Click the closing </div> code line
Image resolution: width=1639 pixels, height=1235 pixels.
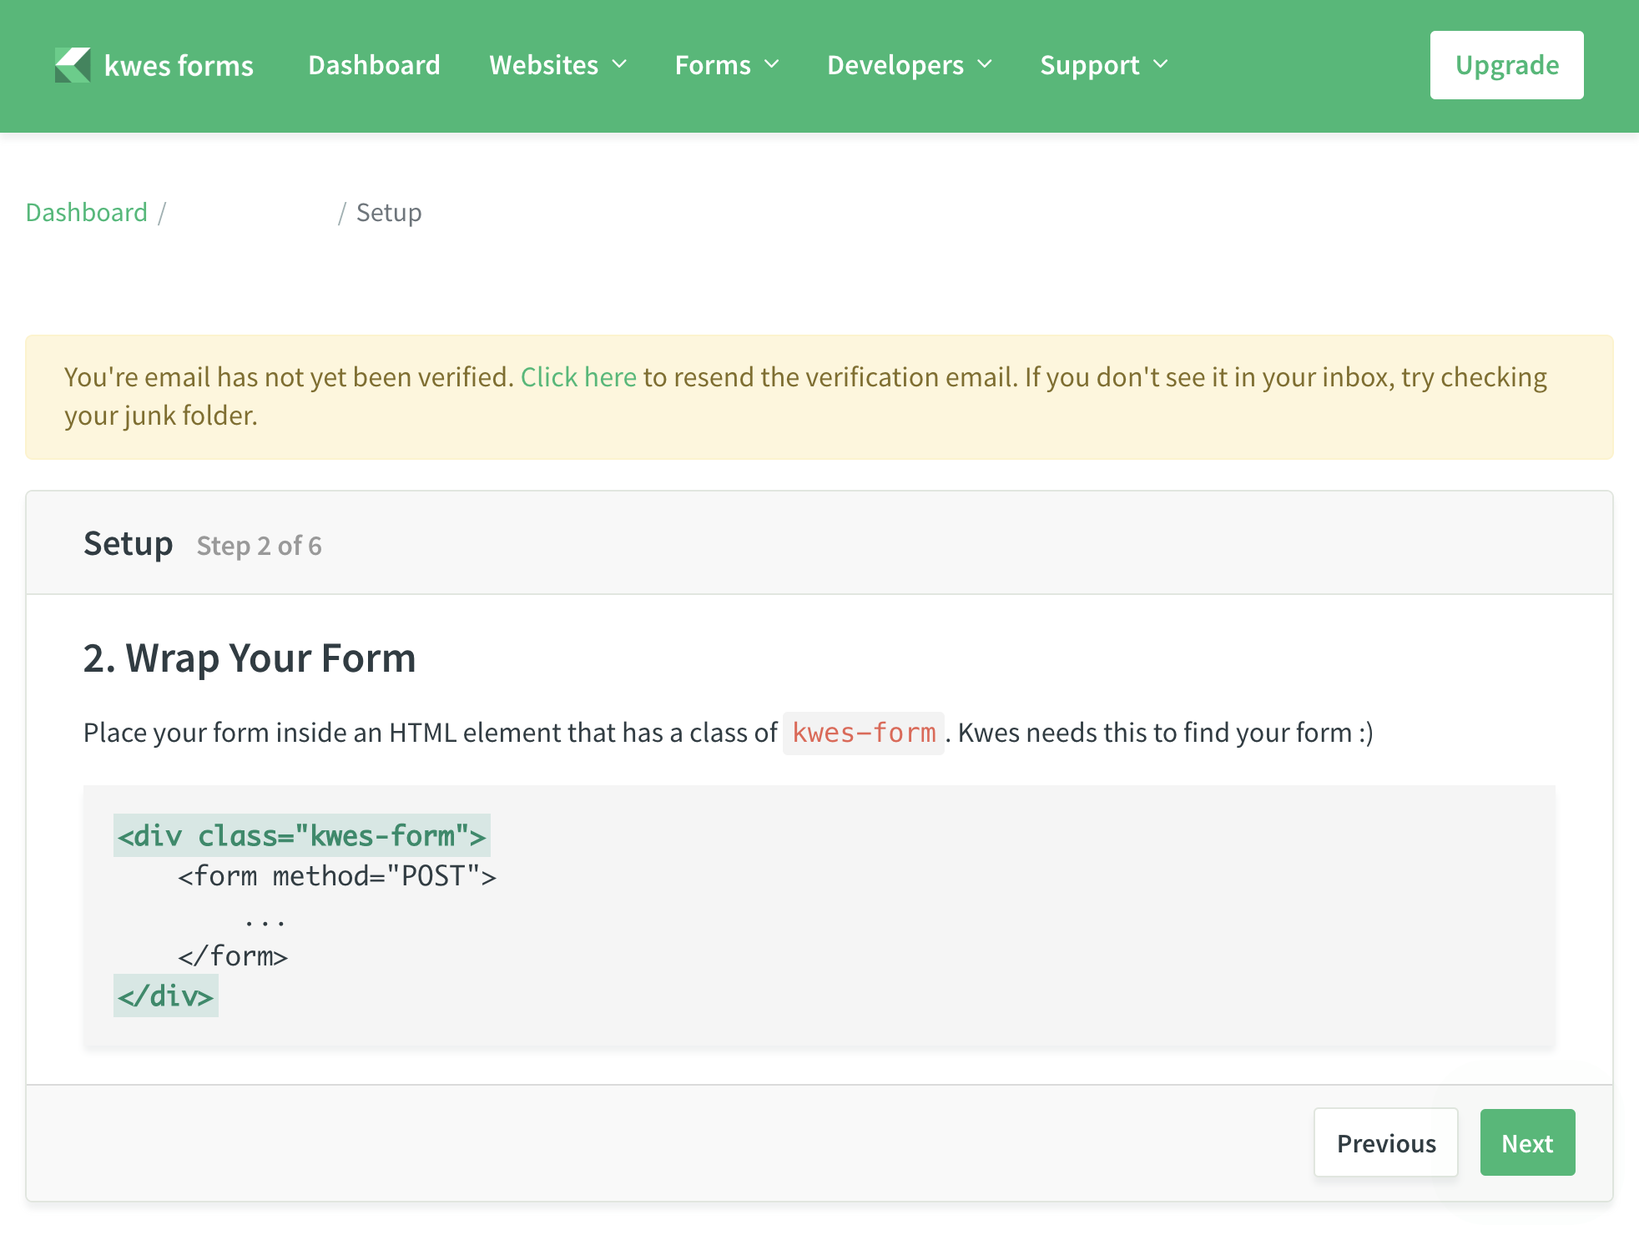click(166, 996)
